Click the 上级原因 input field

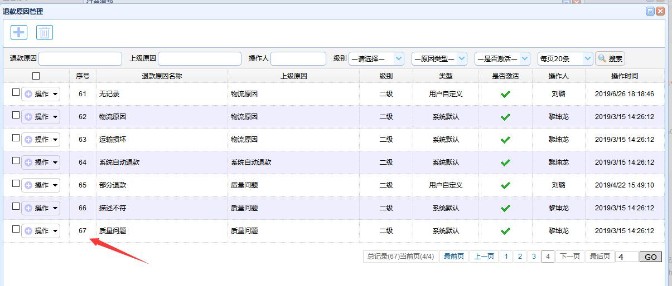point(200,58)
